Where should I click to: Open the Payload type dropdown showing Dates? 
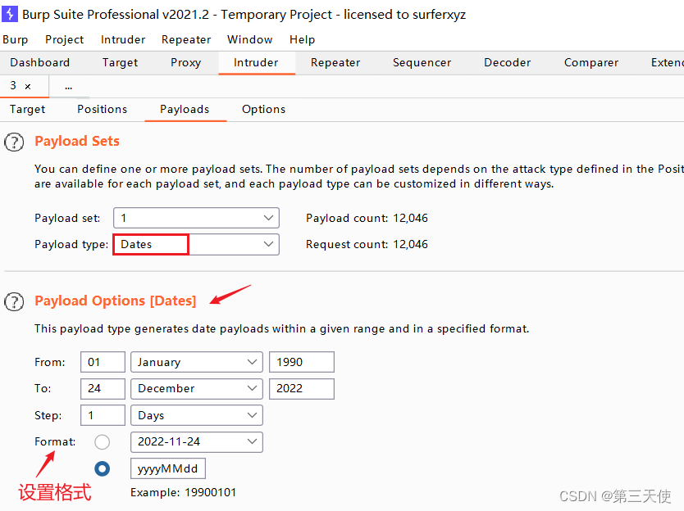[x=196, y=244]
